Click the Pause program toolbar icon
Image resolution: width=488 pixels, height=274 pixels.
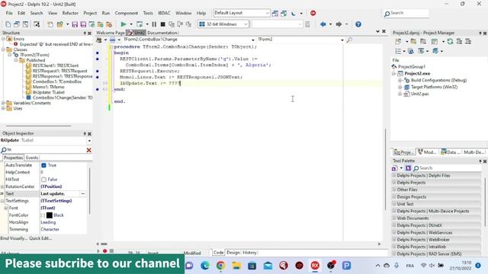pos(154,24)
